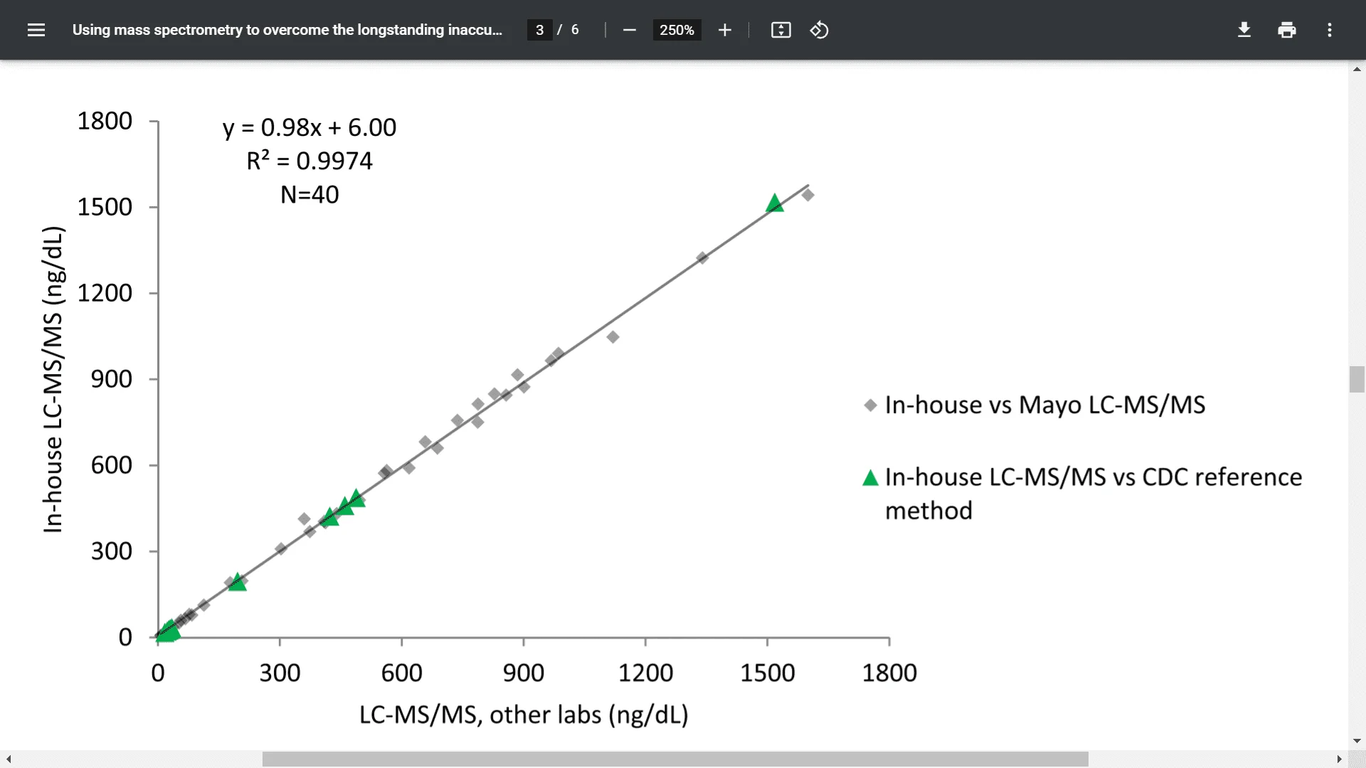
Task: Click the y-axis title In-house LC-MS/MS
Action: 54,379
